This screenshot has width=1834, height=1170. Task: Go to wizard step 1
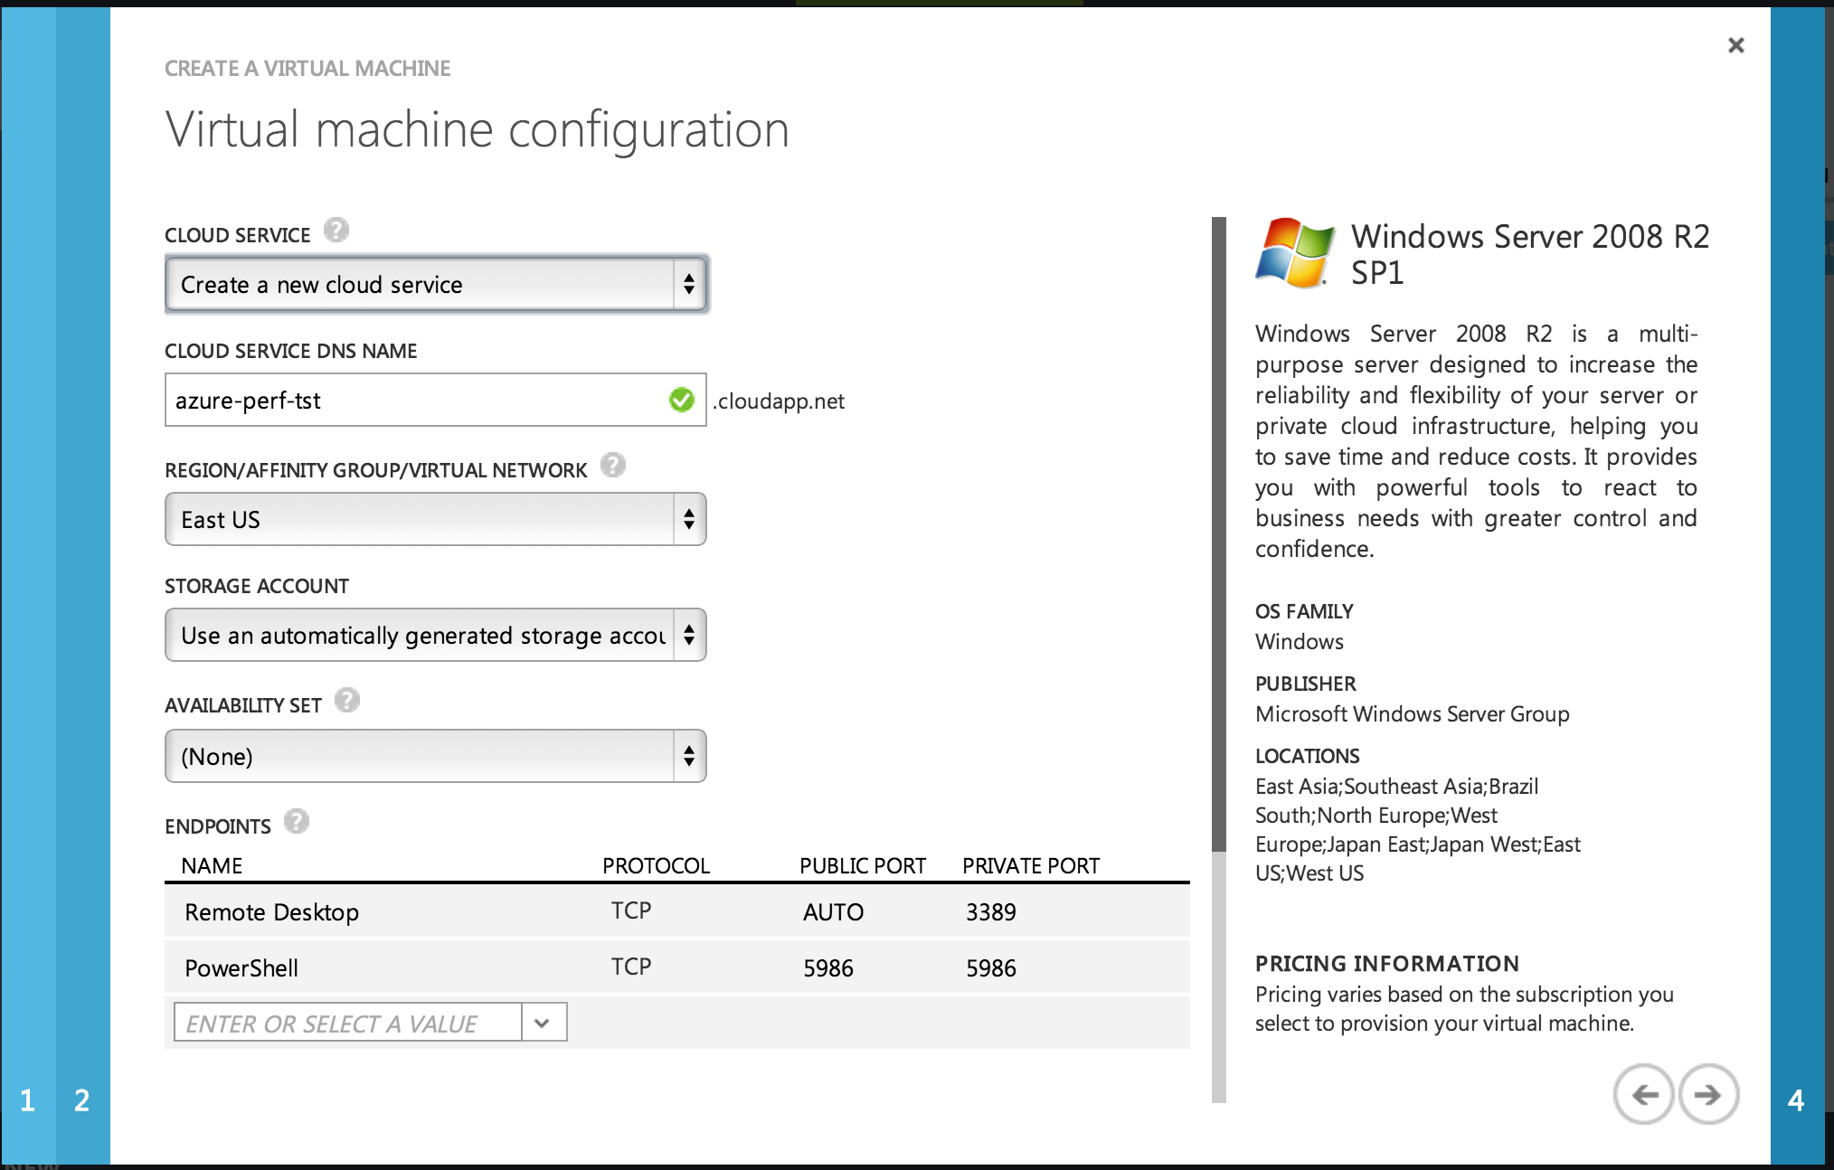point(27,1100)
